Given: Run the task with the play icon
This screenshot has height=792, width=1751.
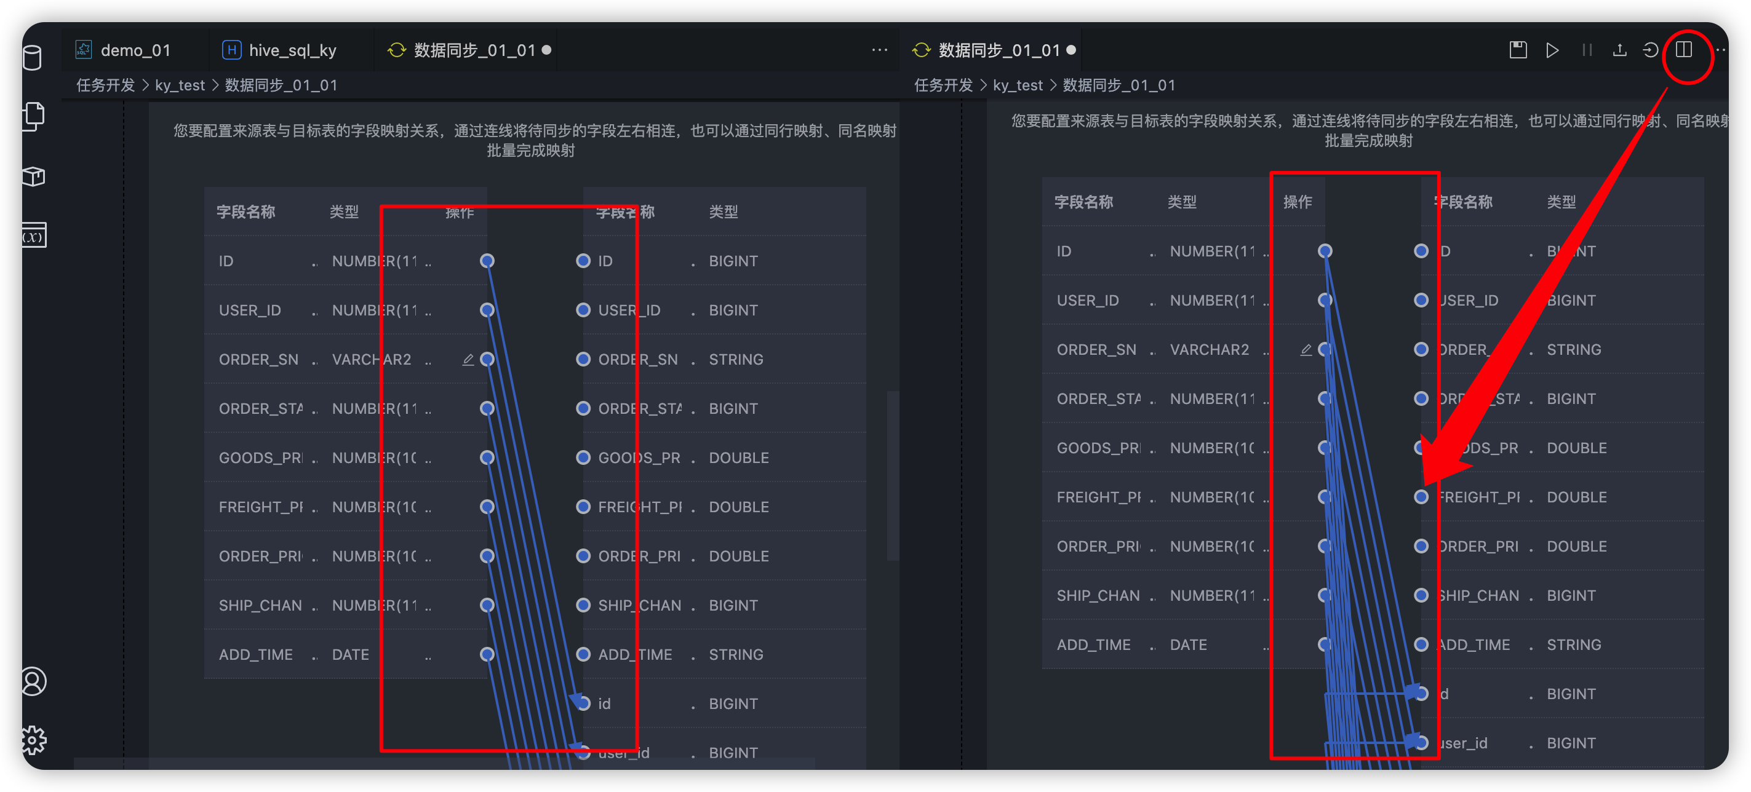Looking at the screenshot, I should [1552, 50].
